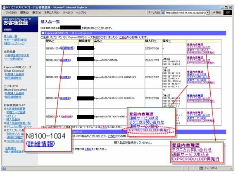Open ログイン guide link

pos(11,116)
